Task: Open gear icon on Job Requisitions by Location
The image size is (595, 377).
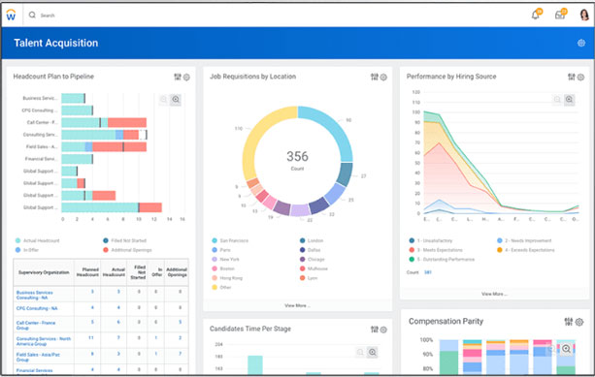Action: coord(383,78)
